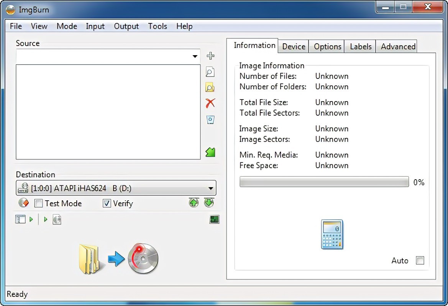Toggle the Auto checkbox
The image size is (448, 306).
point(420,260)
